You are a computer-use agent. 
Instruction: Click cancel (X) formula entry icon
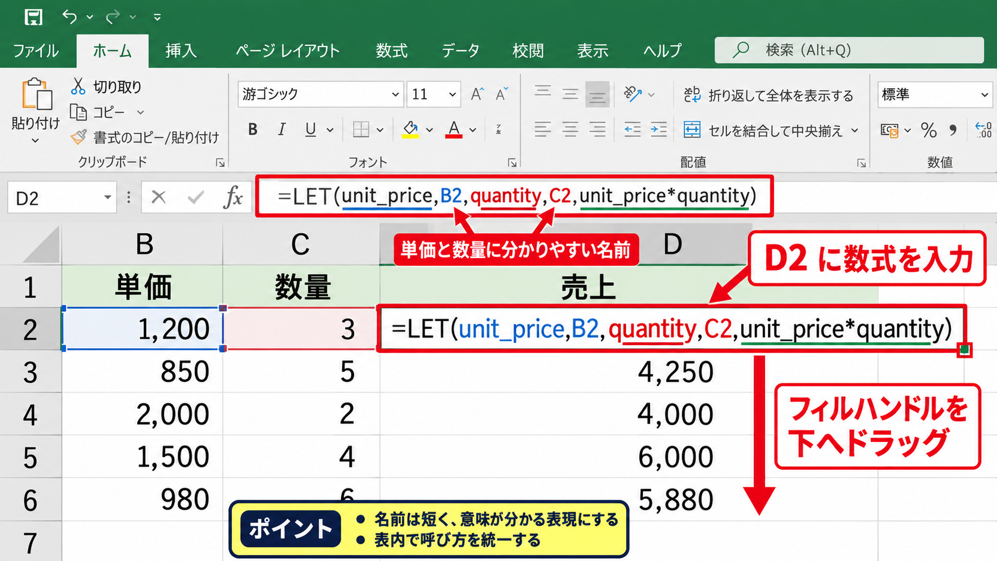[159, 197]
